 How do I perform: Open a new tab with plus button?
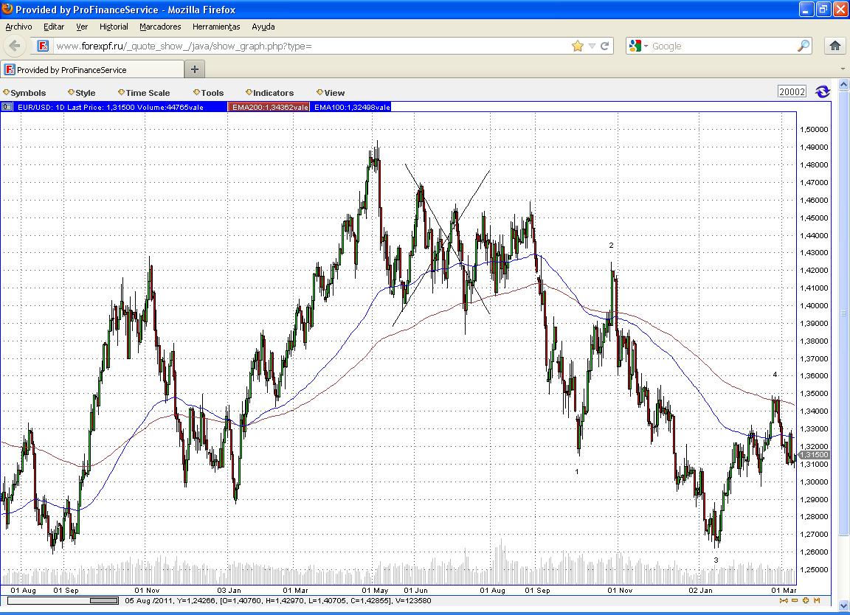click(195, 69)
